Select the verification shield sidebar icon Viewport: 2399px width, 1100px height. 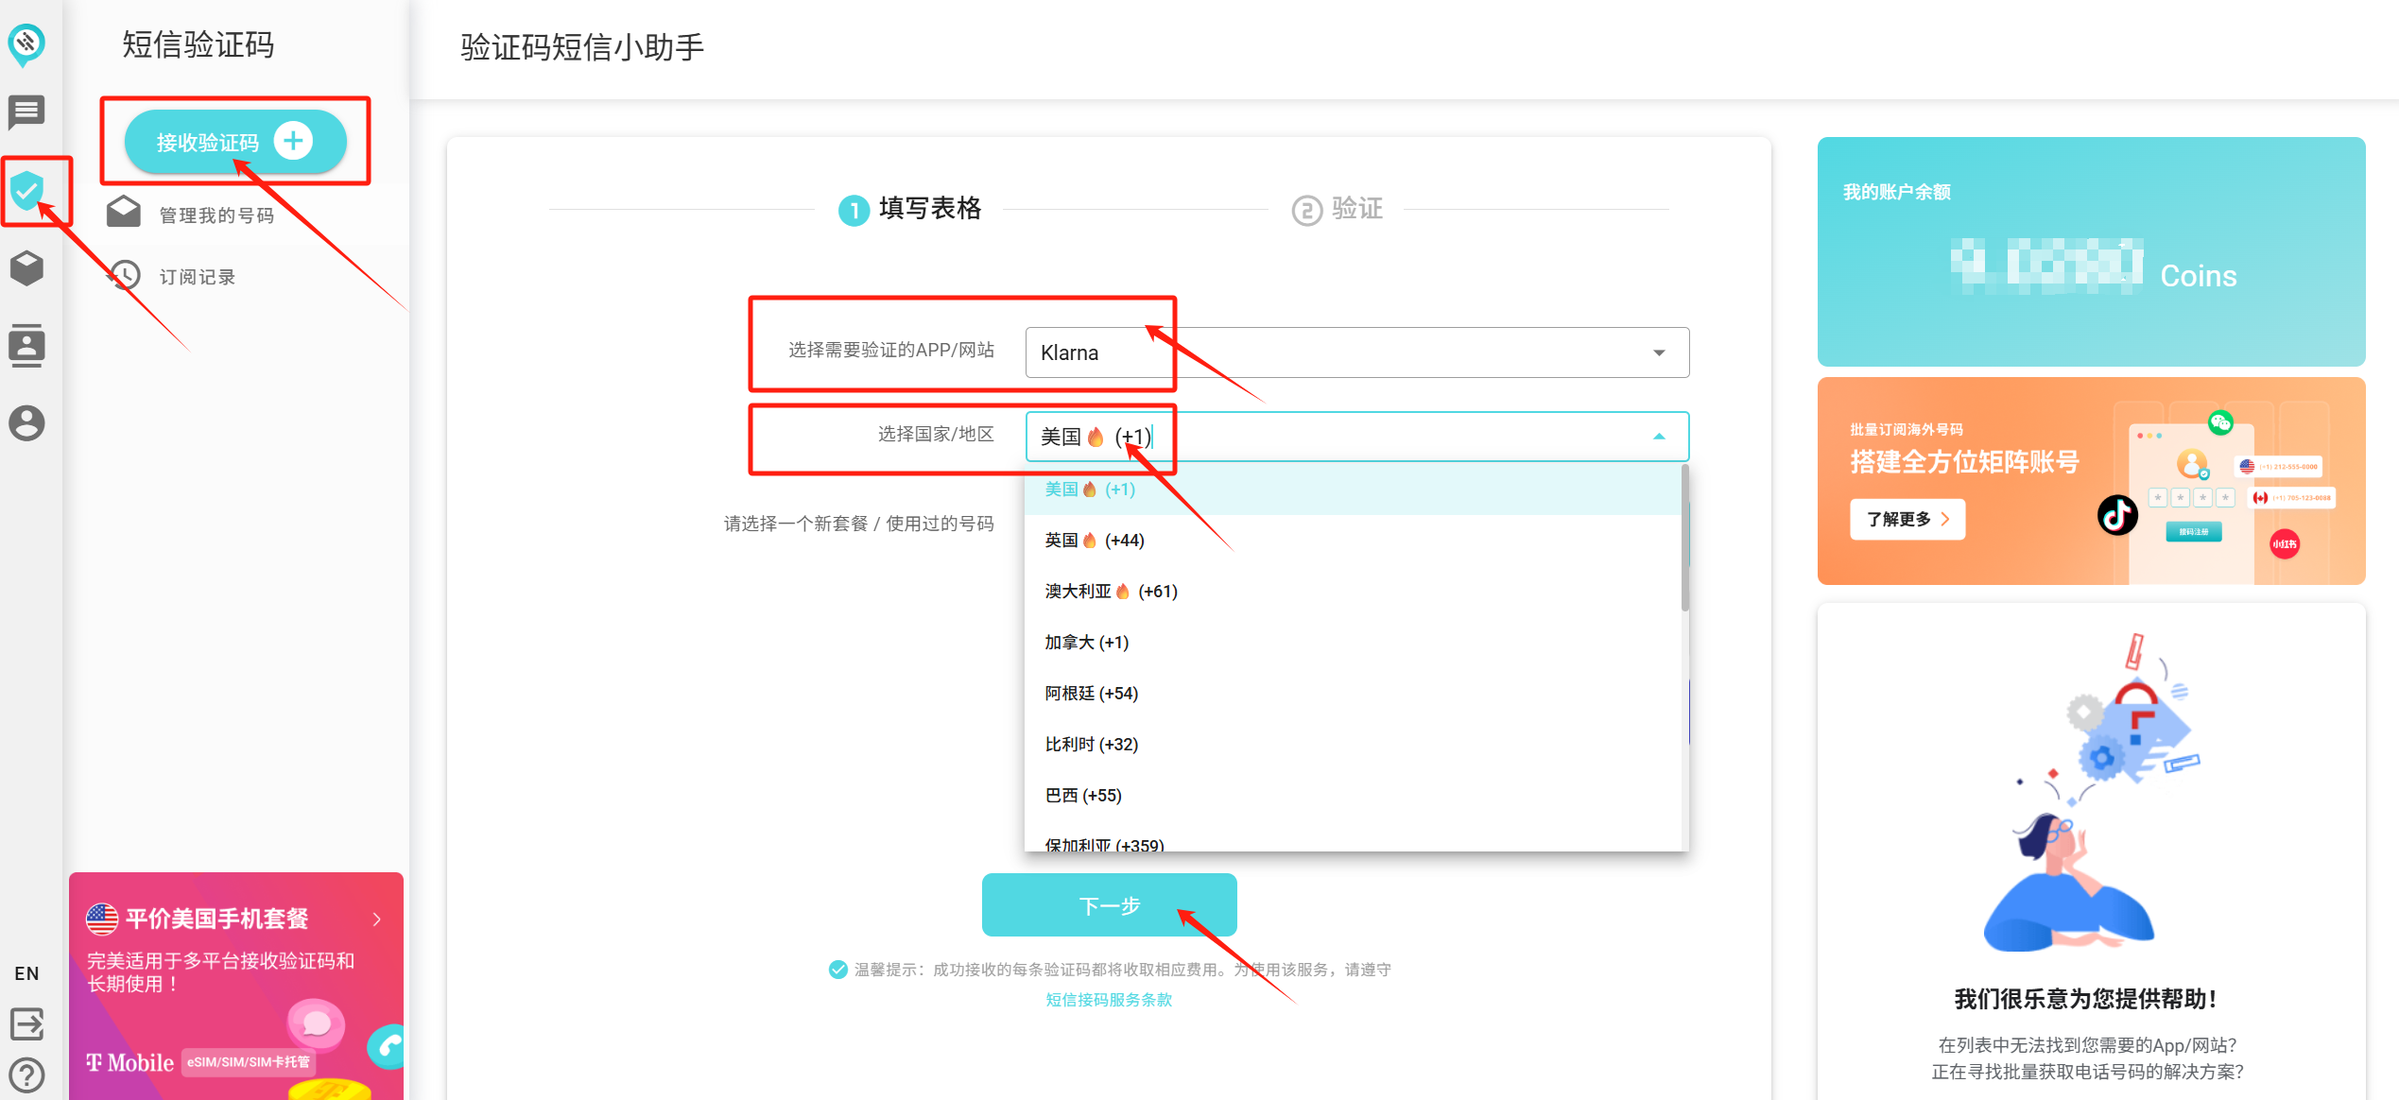pyautogui.click(x=26, y=191)
